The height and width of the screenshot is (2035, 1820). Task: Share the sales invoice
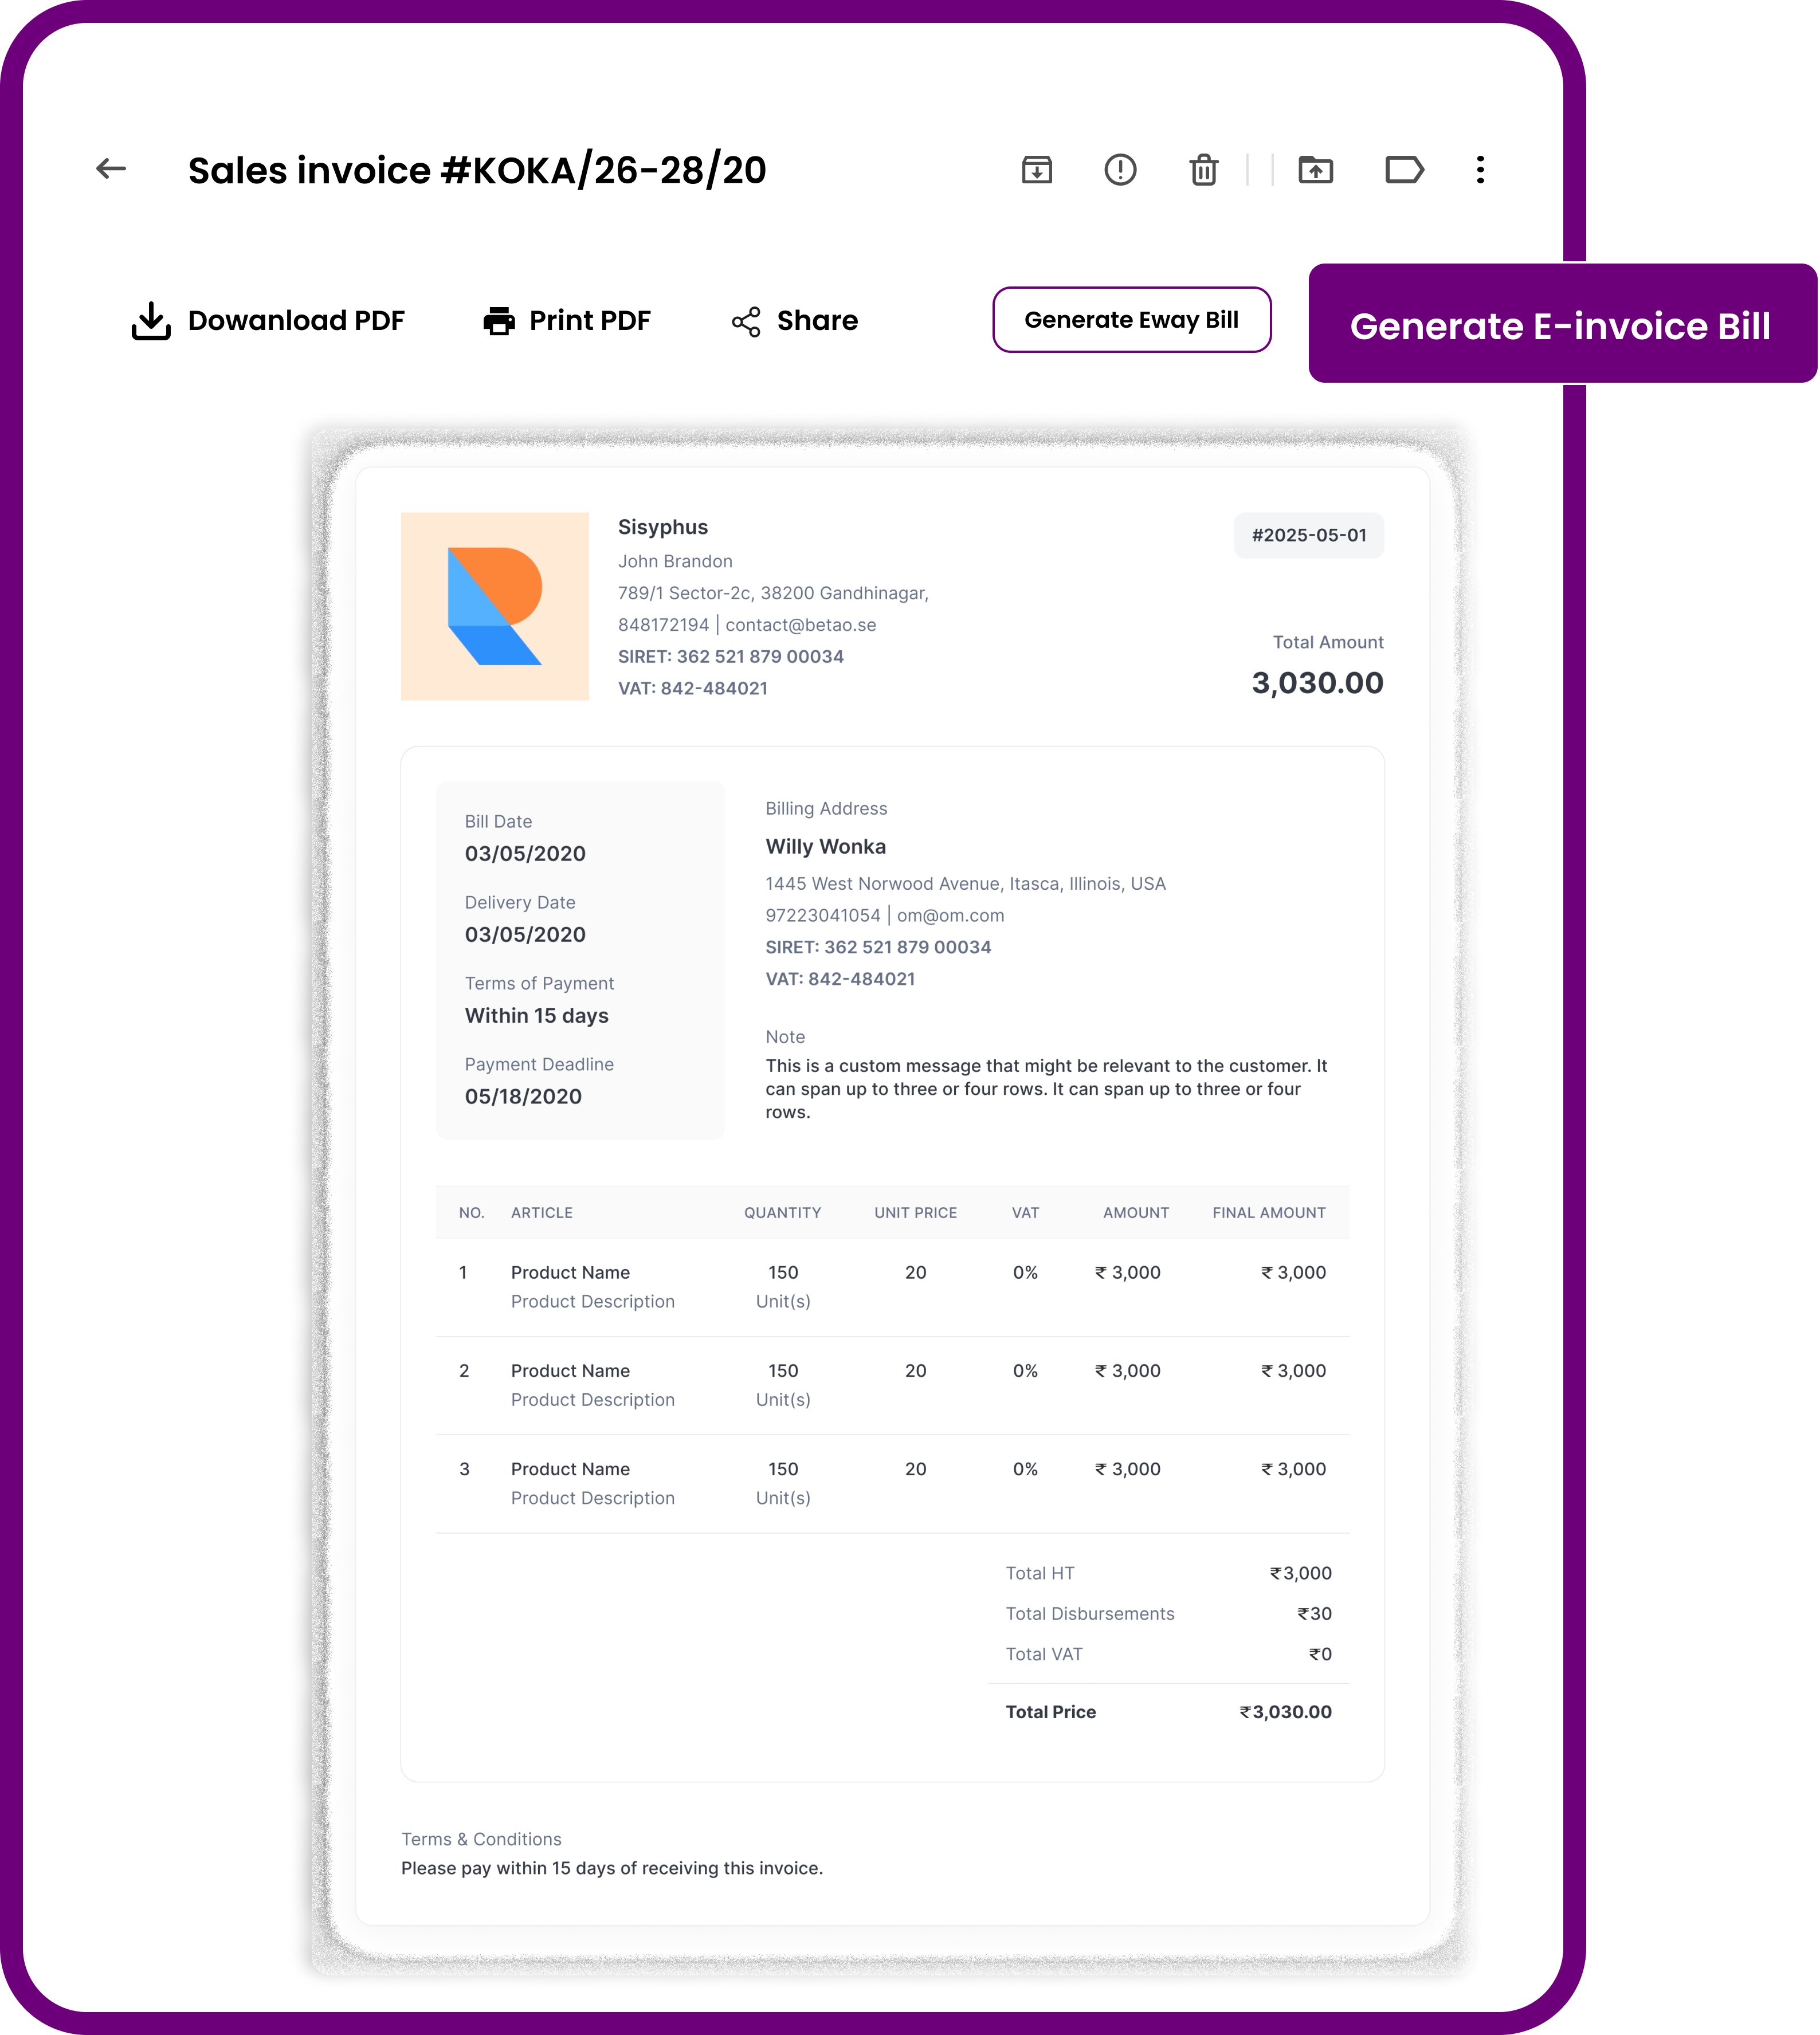[795, 321]
